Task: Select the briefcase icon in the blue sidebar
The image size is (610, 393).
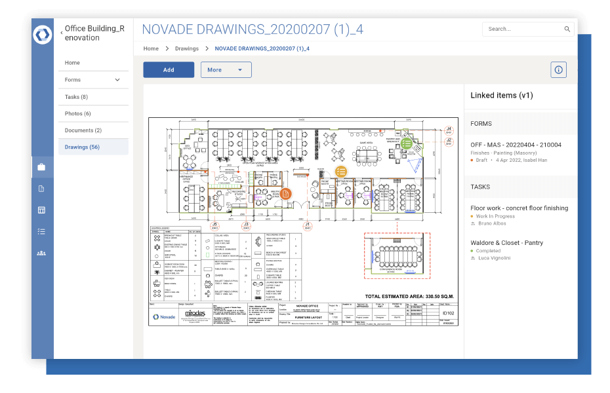Action: 42,166
